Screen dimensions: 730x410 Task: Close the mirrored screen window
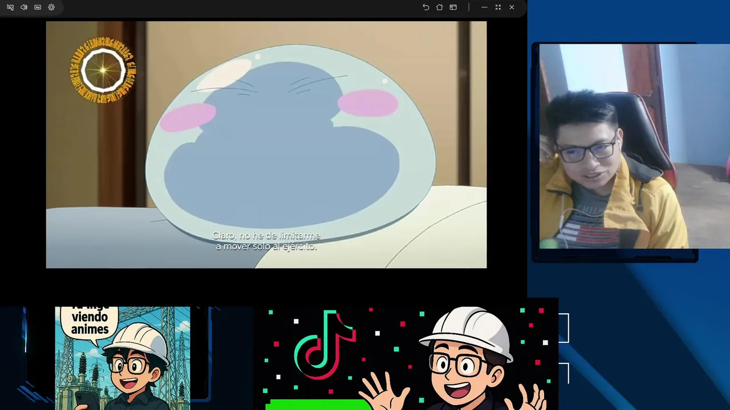(512, 7)
